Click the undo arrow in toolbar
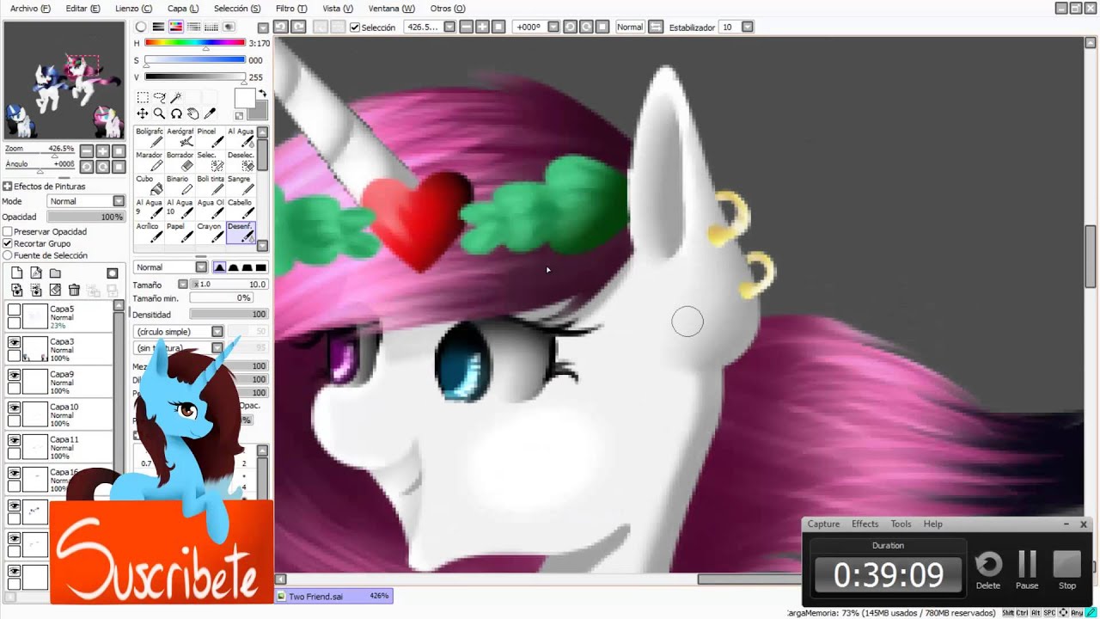Screen dimensions: 1100x619 281,27
